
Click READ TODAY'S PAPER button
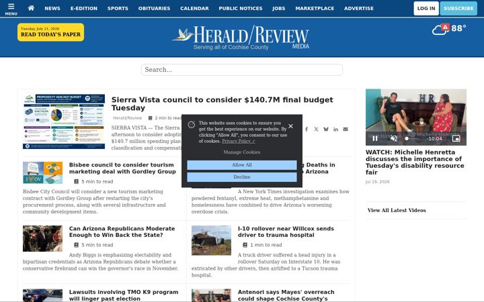coord(50,32)
